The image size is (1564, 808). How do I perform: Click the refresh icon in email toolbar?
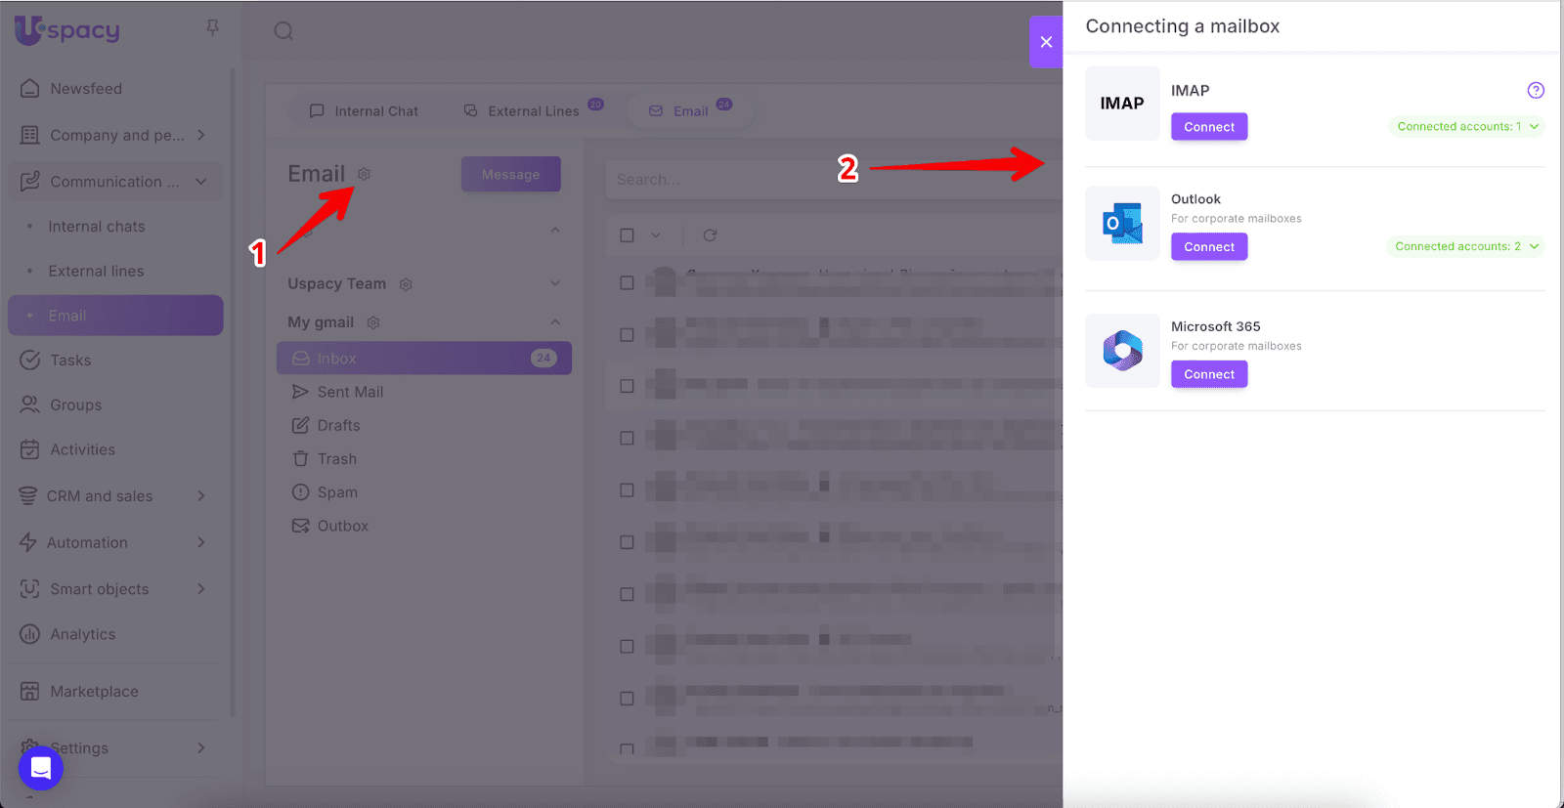click(x=710, y=235)
